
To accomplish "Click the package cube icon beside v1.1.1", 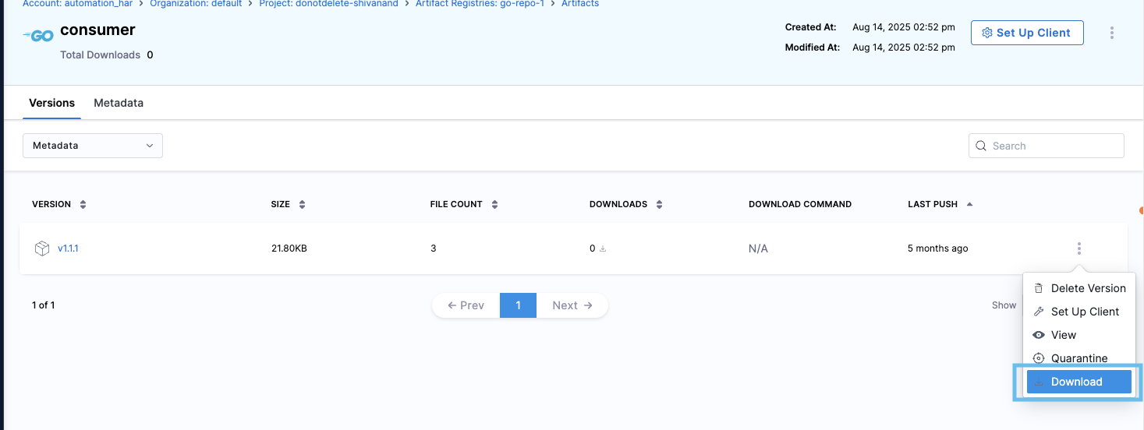I will 41,248.
